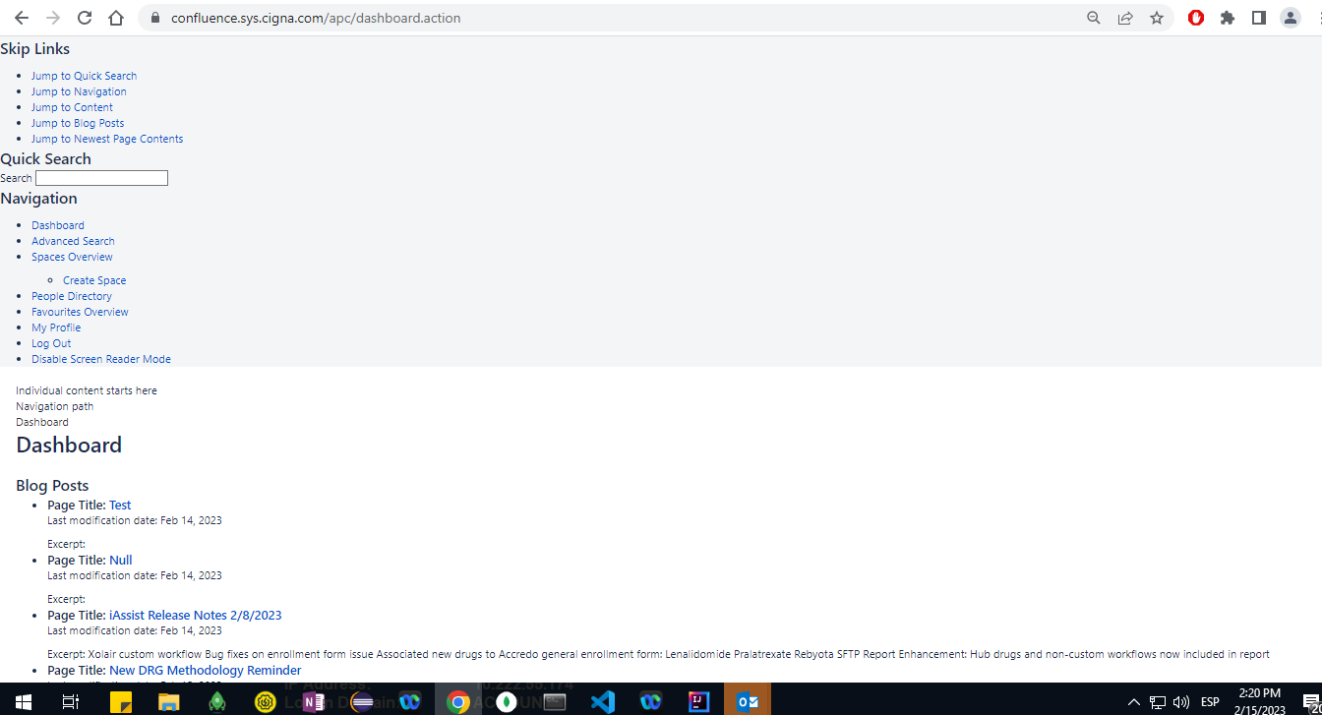The height and width of the screenshot is (715, 1322).
Task: Bookmark this page with the star icon
Action: pos(1157,18)
